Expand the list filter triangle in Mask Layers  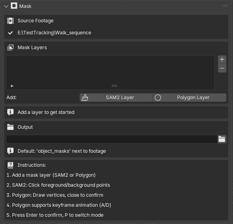(x=12, y=86)
